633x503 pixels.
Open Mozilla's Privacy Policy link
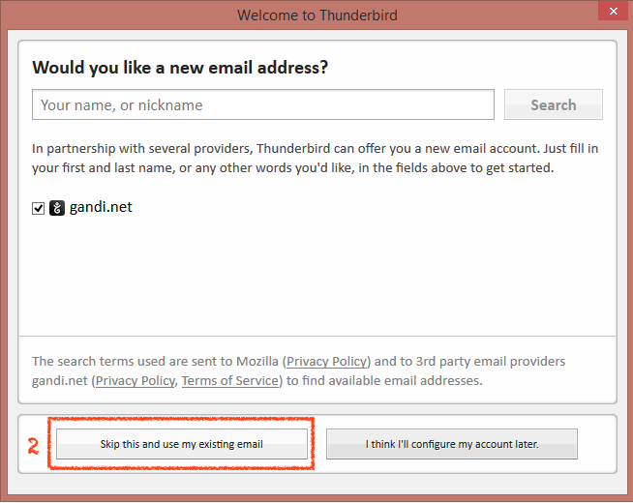pyautogui.click(x=327, y=362)
